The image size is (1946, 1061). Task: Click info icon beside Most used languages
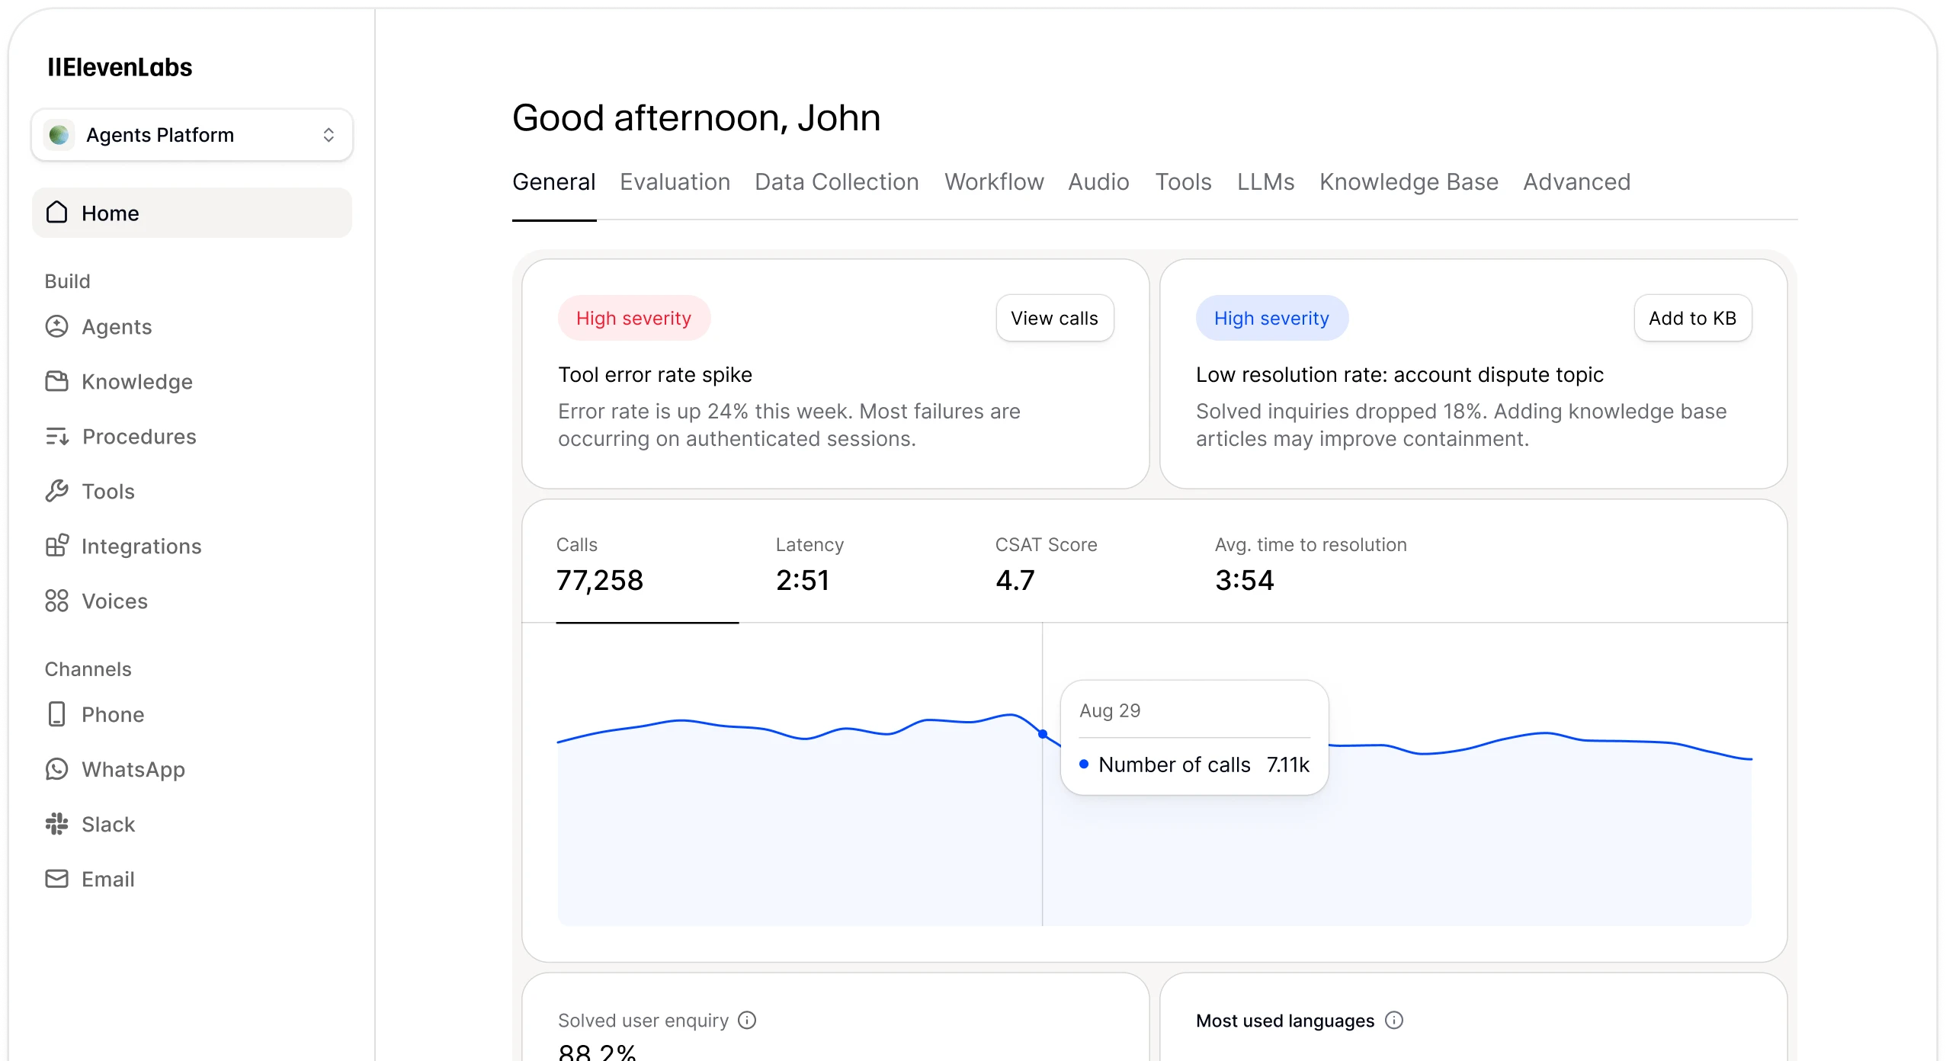(x=1394, y=1020)
